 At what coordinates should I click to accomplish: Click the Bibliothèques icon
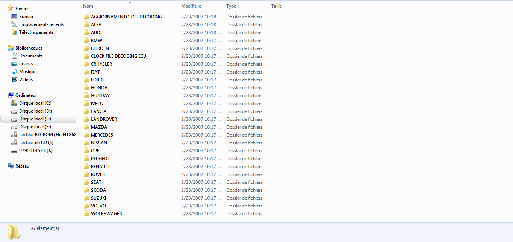pos(11,48)
